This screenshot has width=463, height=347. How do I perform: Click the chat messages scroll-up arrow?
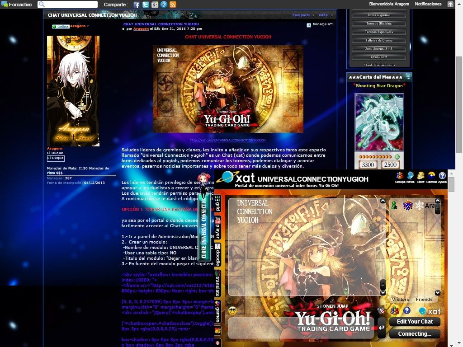click(383, 201)
